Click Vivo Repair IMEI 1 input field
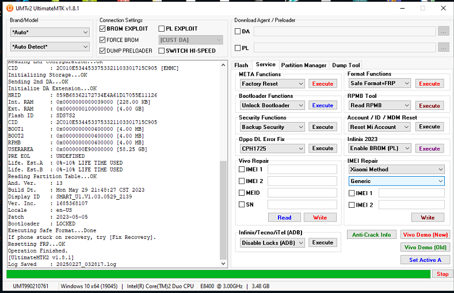454x293 pixels. pyautogui.click(x=302, y=169)
